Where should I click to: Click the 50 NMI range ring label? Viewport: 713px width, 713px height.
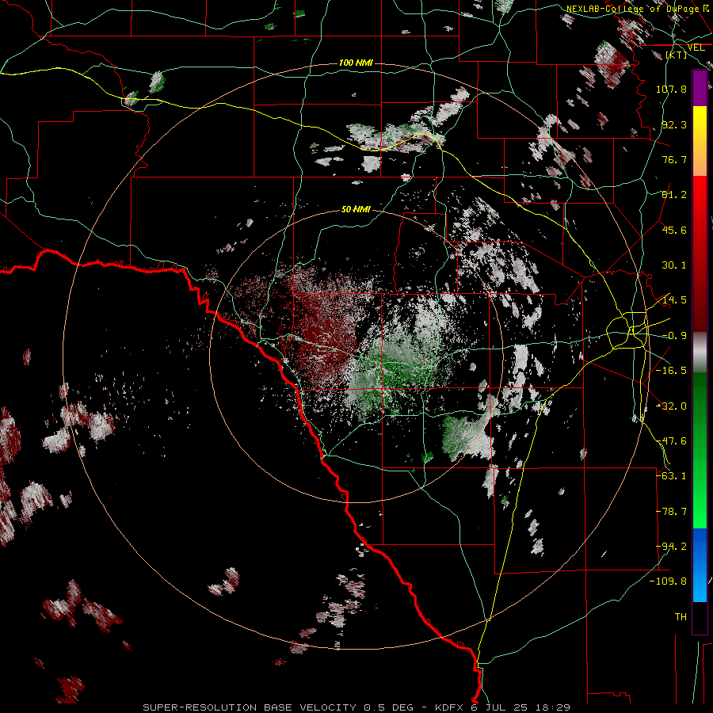pos(356,209)
